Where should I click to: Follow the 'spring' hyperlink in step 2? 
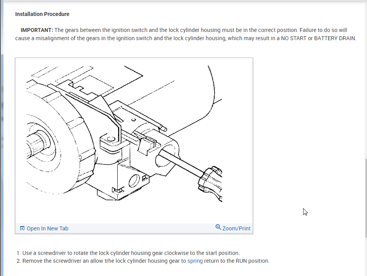[195, 261]
